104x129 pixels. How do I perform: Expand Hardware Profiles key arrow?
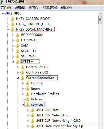(x=23, y=94)
